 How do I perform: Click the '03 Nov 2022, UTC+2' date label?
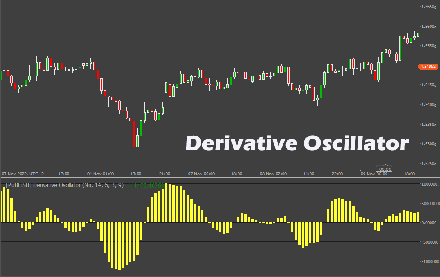point(23,174)
